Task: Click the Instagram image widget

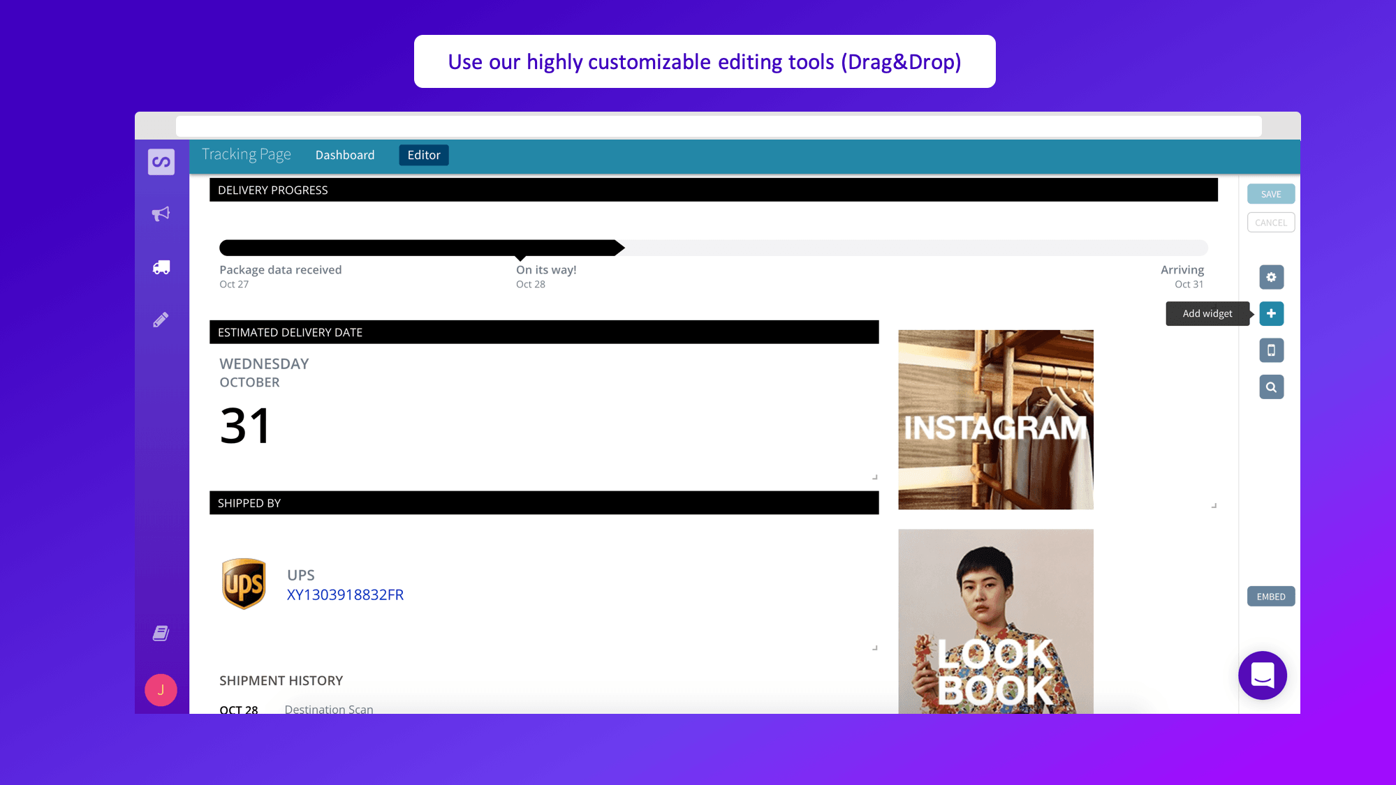Action: pyautogui.click(x=996, y=419)
